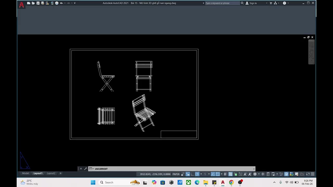Screen dimensions: 333x187
Task: Click the Open file folder icon
Action: pyautogui.click(x=33, y=3)
